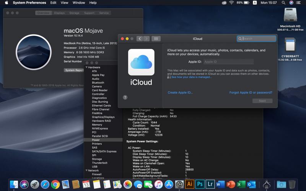This screenshot has width=306, height=191.
Task: Open Launchpad rocket icon in Dock
Action: (34, 185)
